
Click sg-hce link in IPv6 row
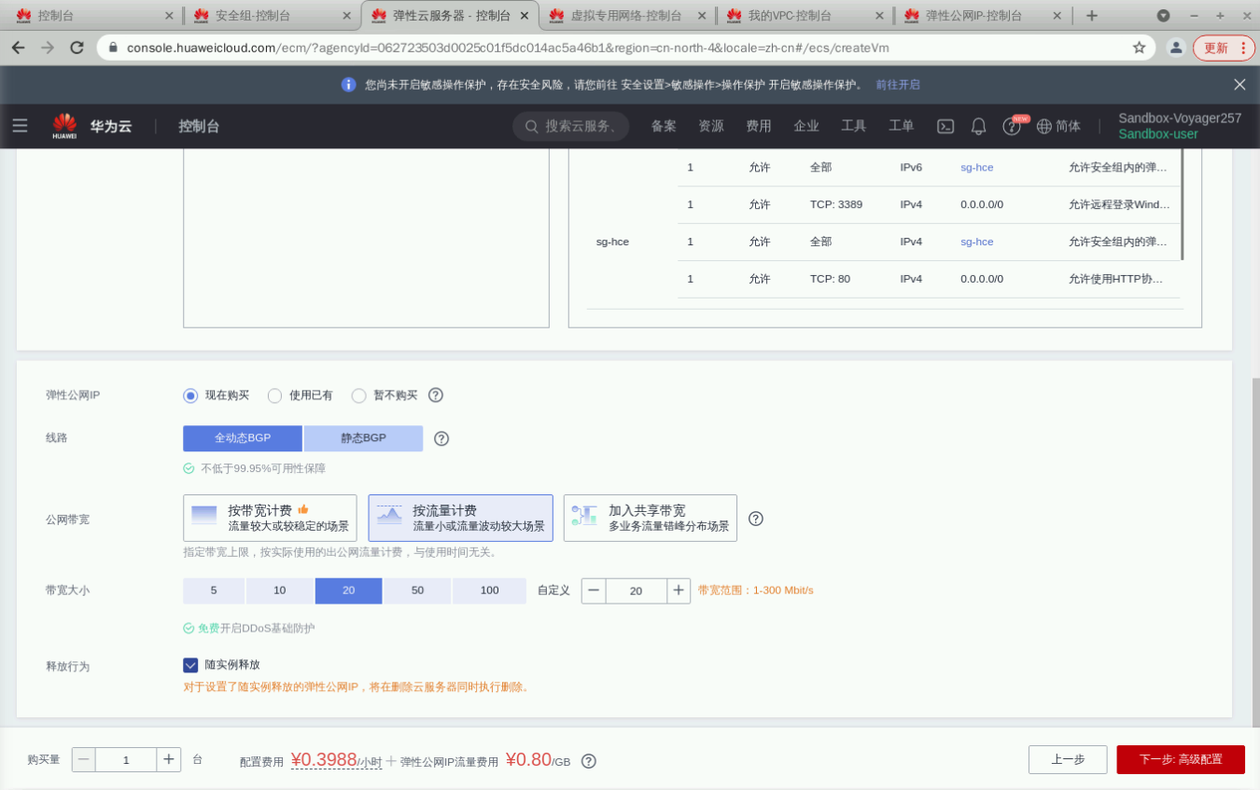[976, 167]
